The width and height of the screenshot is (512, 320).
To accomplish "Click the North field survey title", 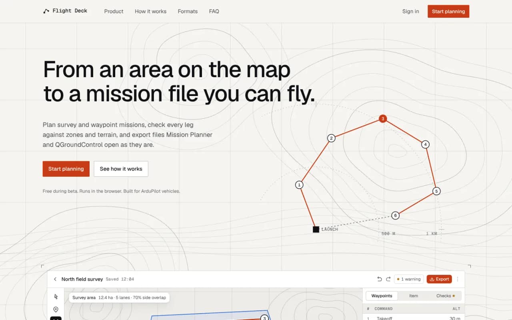I will [x=82, y=279].
